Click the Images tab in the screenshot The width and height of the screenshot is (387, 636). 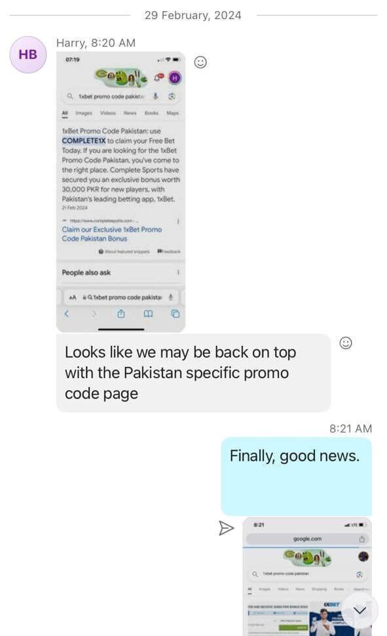pos(84,113)
